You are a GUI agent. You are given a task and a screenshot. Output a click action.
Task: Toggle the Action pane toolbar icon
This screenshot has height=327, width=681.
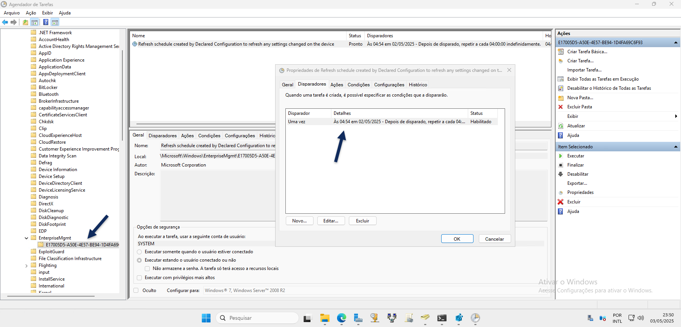(55, 22)
